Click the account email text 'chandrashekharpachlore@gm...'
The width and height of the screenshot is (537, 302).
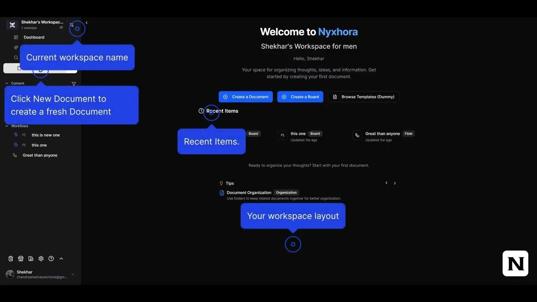click(42, 277)
